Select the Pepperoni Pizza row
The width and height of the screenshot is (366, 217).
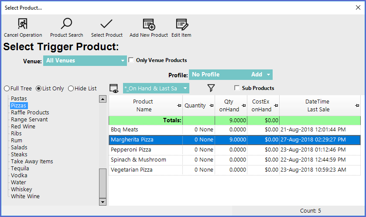(131, 150)
